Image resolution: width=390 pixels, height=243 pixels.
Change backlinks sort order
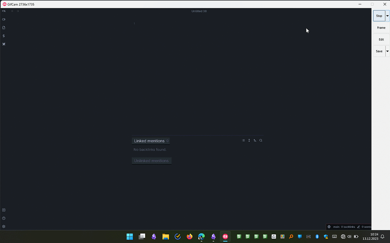click(x=255, y=140)
